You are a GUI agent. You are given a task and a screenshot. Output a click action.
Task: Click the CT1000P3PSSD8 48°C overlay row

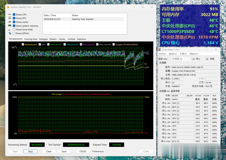(190, 31)
